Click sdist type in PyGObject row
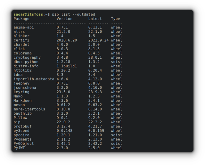The width and height of the screenshot is (205, 165). (x=117, y=144)
